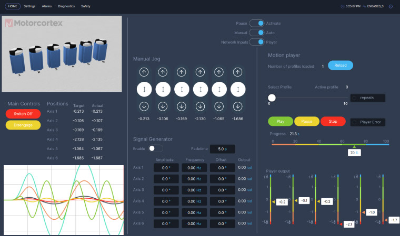The image size is (400, 236).
Task: Enable the Signal Generator switch
Action: pos(155,149)
